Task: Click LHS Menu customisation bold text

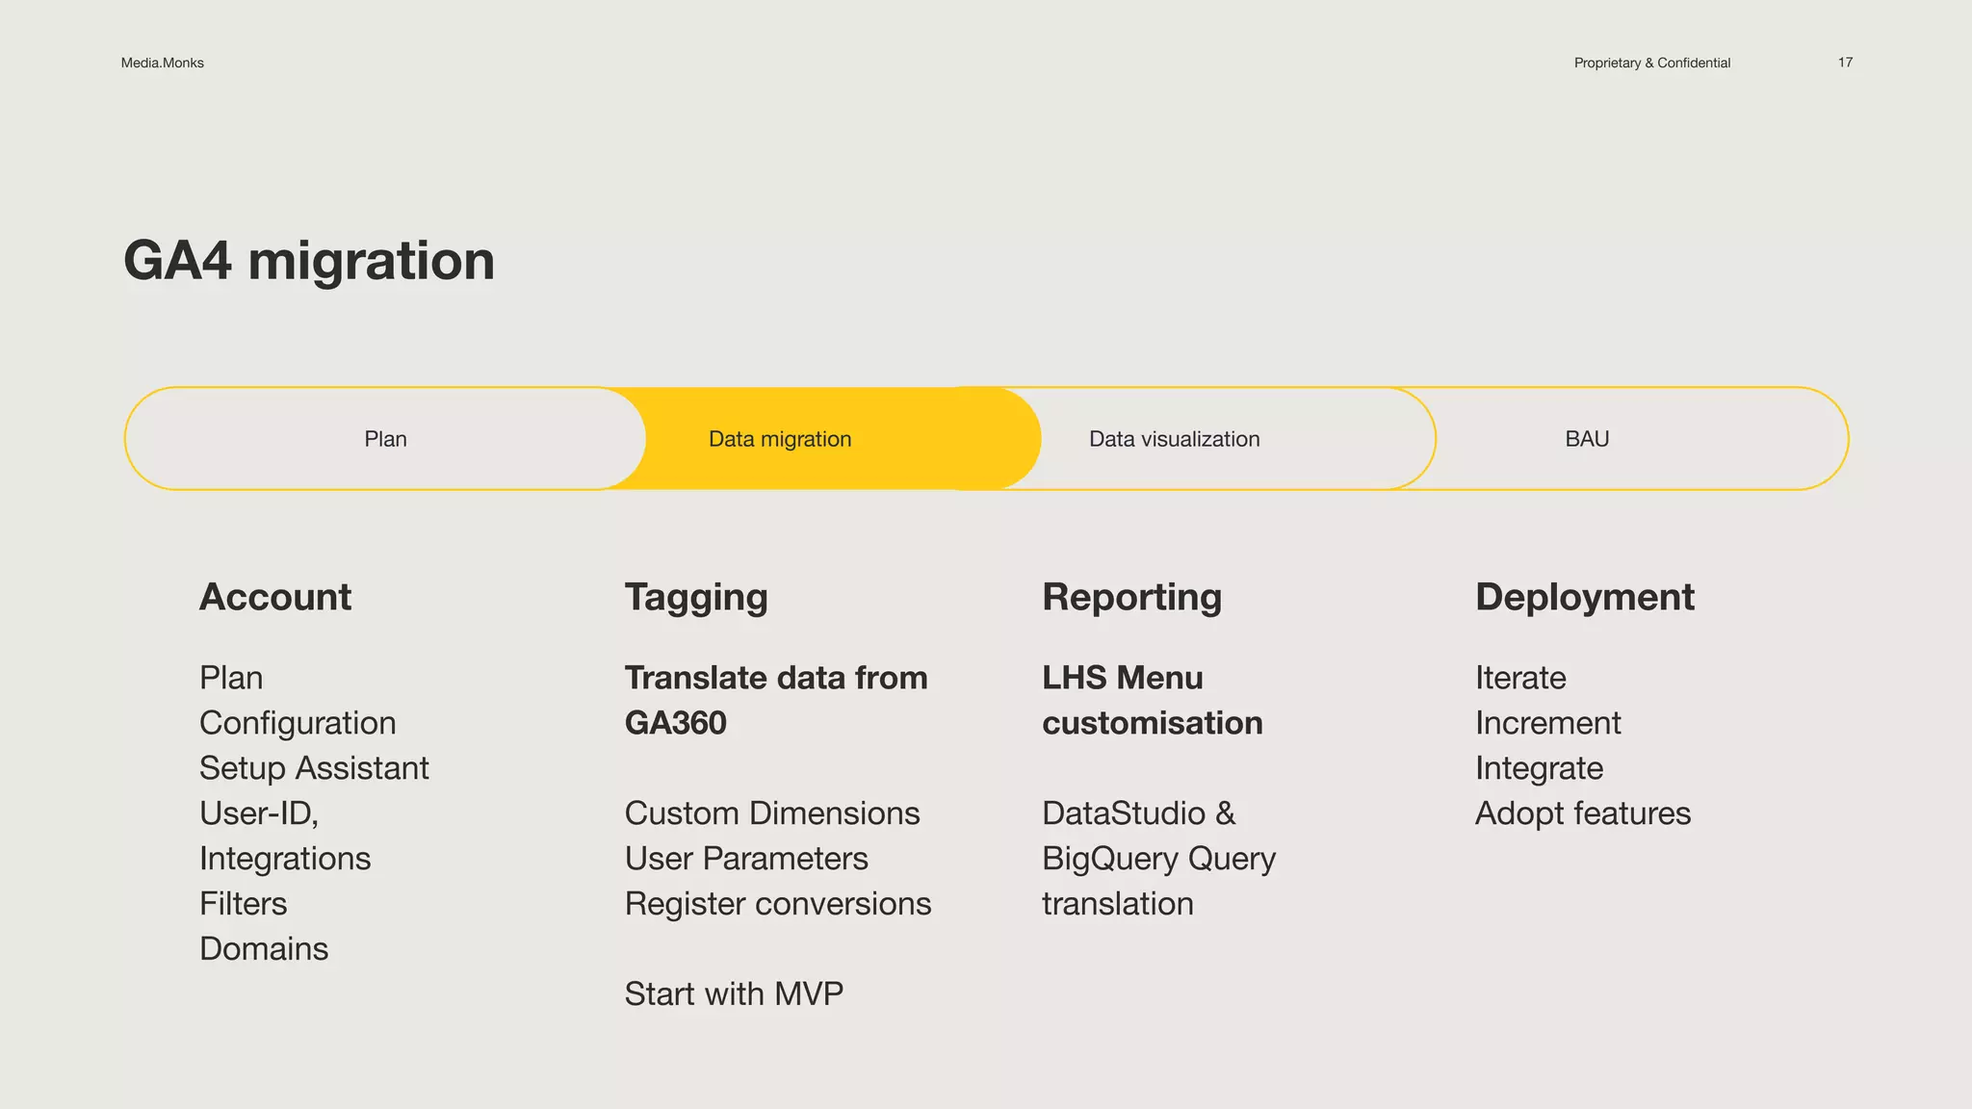Action: click(x=1152, y=700)
